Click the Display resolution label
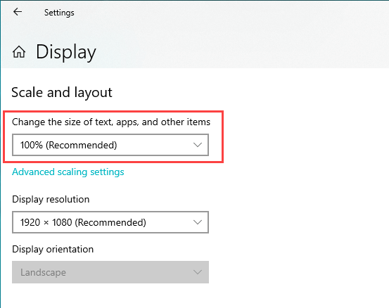The height and width of the screenshot is (308, 389). click(x=51, y=200)
